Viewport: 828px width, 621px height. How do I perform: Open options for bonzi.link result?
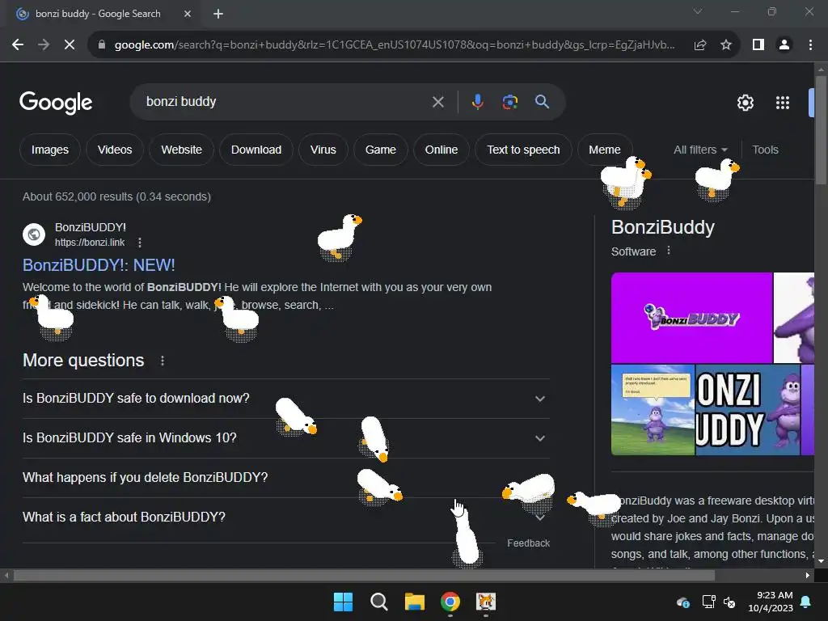click(139, 243)
